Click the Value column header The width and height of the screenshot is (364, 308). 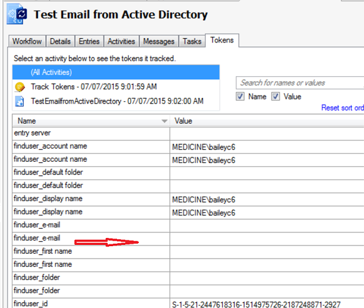click(267, 121)
